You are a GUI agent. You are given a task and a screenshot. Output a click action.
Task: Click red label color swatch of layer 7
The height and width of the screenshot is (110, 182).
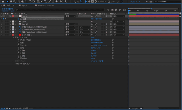[x=13, y=35]
